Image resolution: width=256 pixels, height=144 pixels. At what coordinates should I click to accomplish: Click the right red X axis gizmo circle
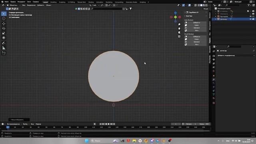(180, 17)
